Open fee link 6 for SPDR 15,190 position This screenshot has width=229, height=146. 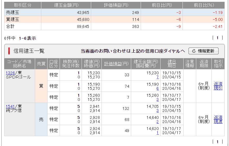tap(157, 88)
